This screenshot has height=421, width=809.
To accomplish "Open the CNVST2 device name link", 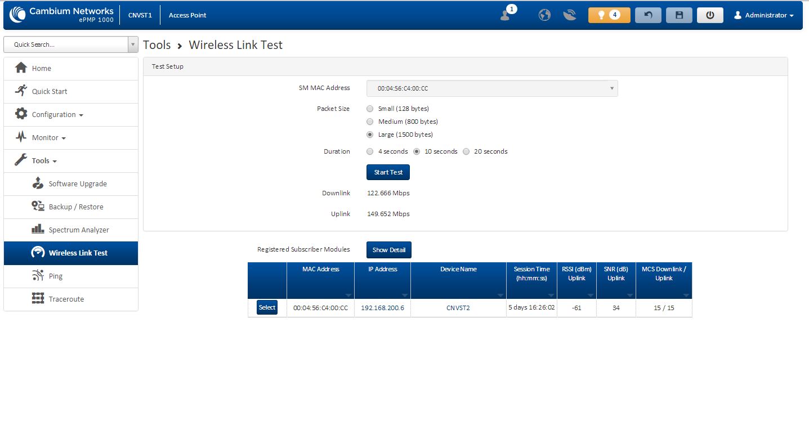I will coord(458,308).
